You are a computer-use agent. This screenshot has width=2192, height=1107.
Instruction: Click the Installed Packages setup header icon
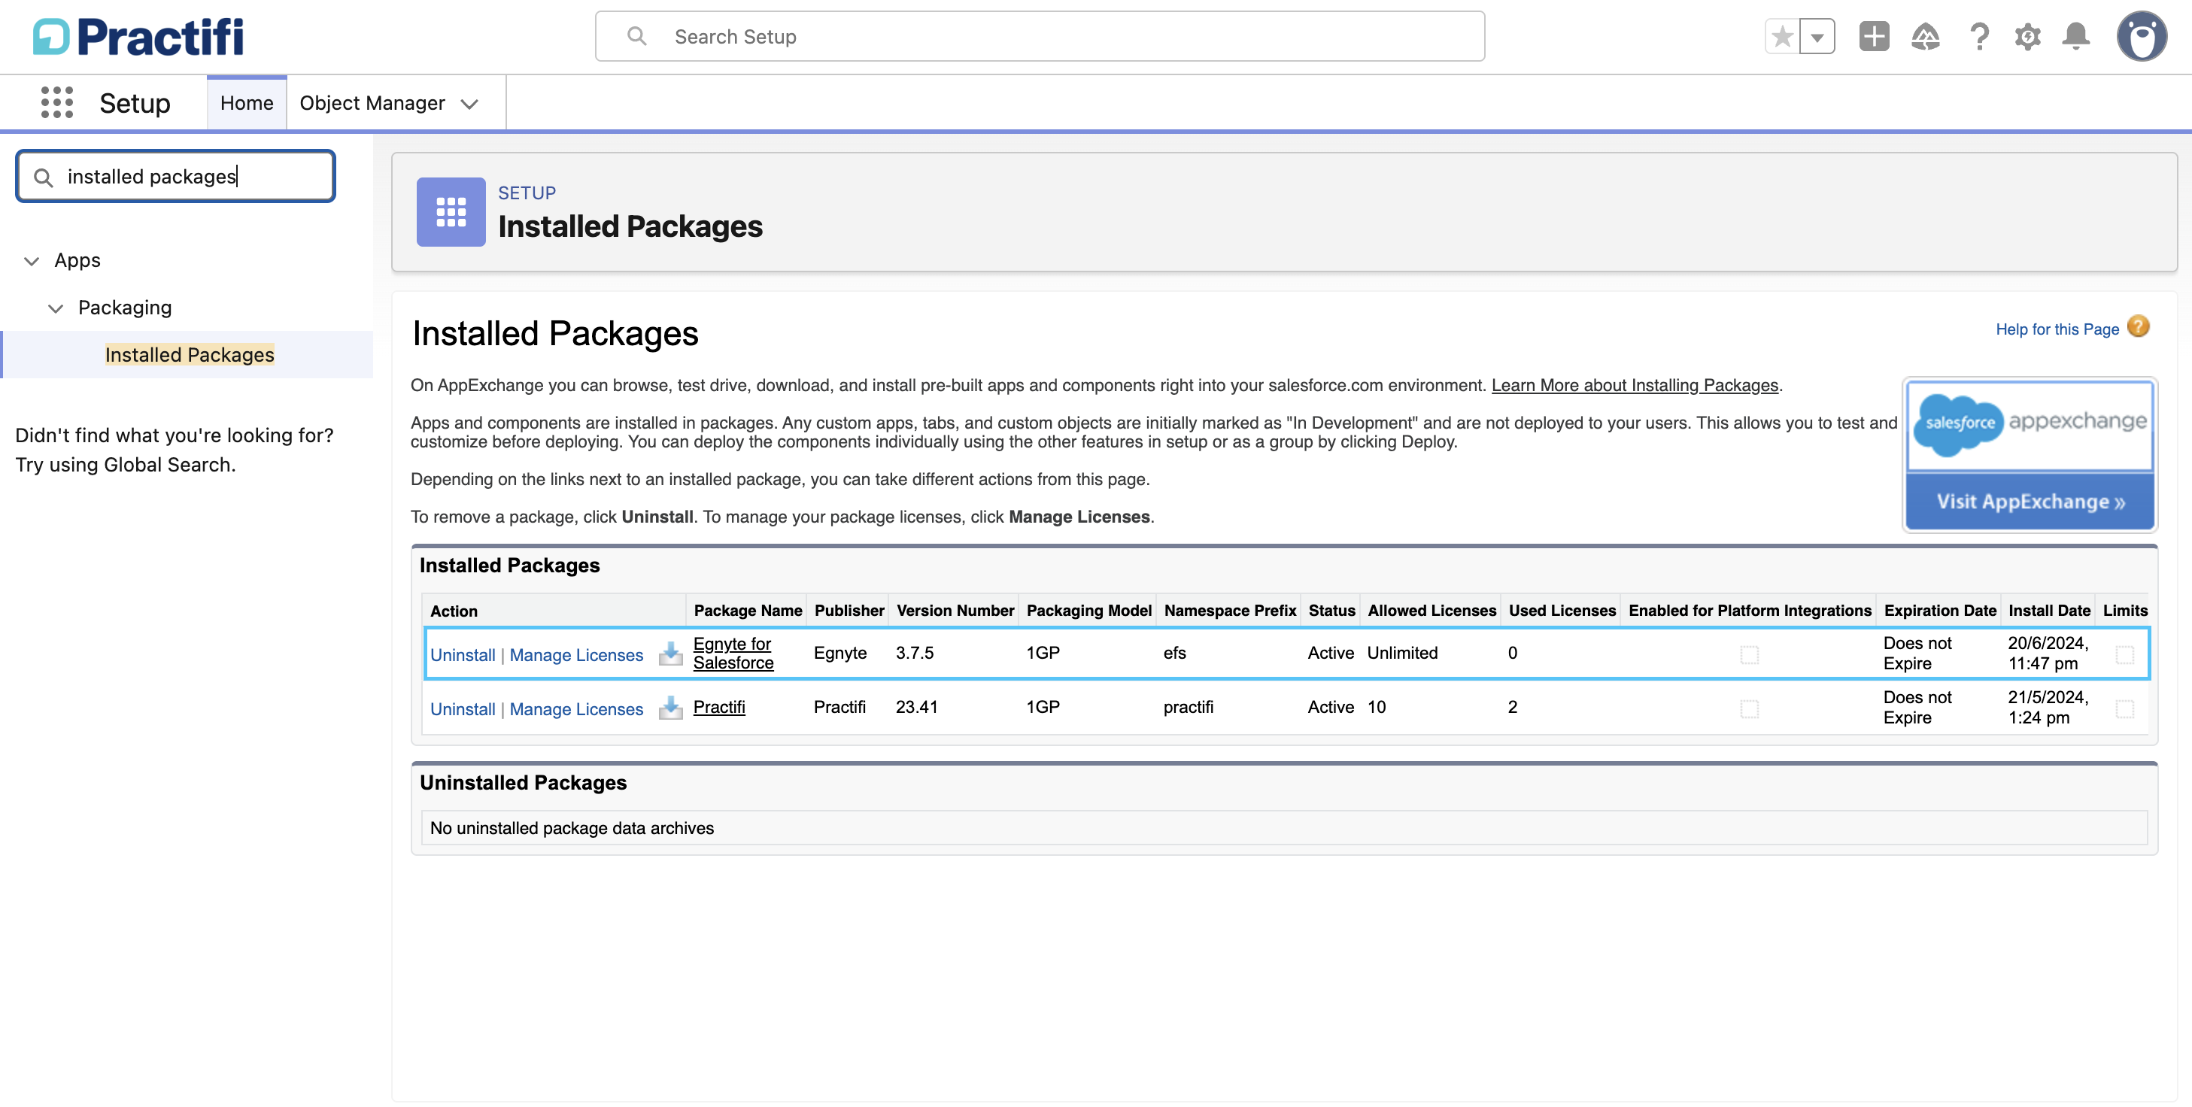coord(451,212)
